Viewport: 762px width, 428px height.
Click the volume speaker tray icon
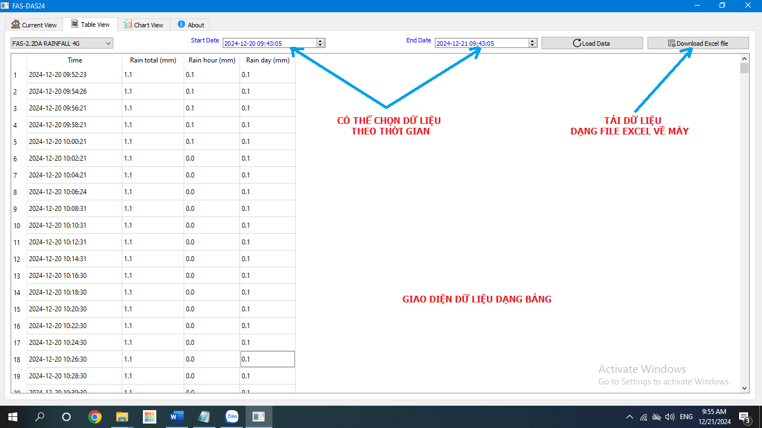pyautogui.click(x=670, y=417)
